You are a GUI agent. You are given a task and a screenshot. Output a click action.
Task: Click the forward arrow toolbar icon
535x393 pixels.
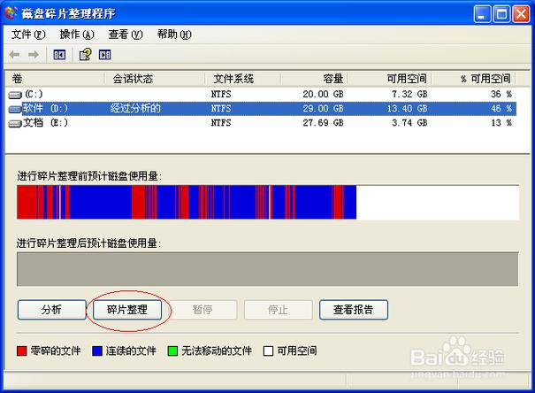click(x=34, y=55)
